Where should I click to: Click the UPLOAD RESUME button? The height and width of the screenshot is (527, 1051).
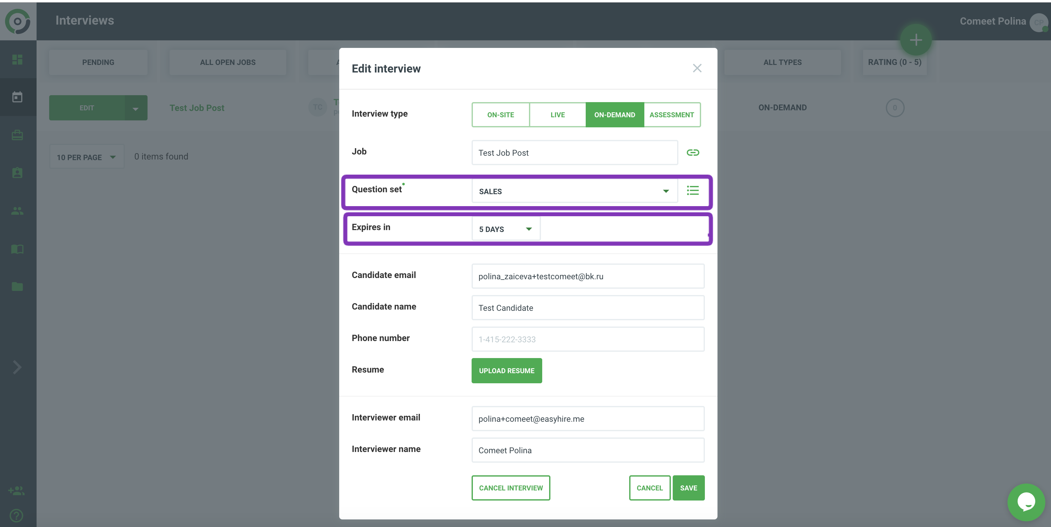point(506,370)
